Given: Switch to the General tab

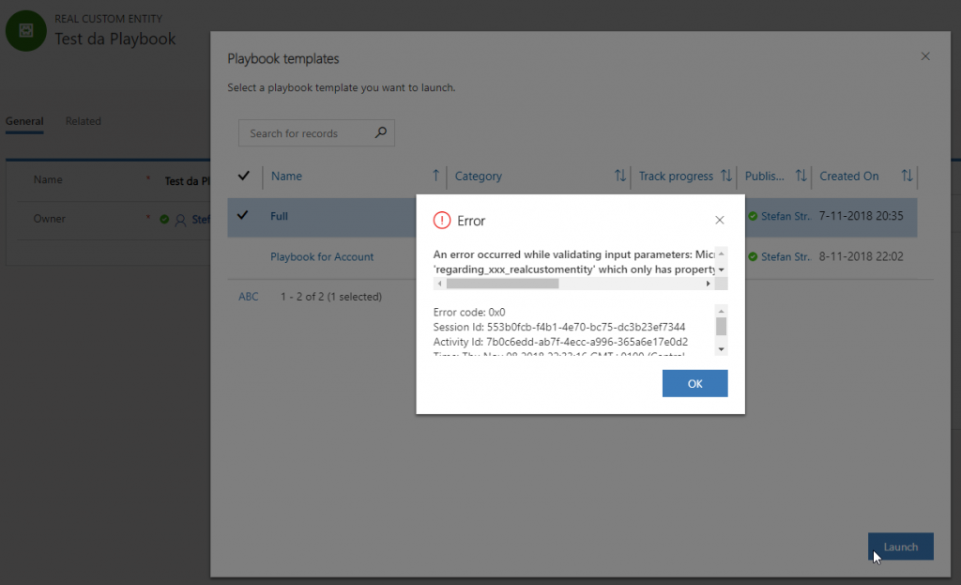Looking at the screenshot, I should 24,121.
